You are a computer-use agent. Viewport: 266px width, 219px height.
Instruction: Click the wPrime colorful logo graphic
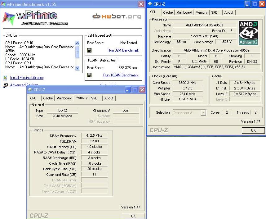(8, 18)
